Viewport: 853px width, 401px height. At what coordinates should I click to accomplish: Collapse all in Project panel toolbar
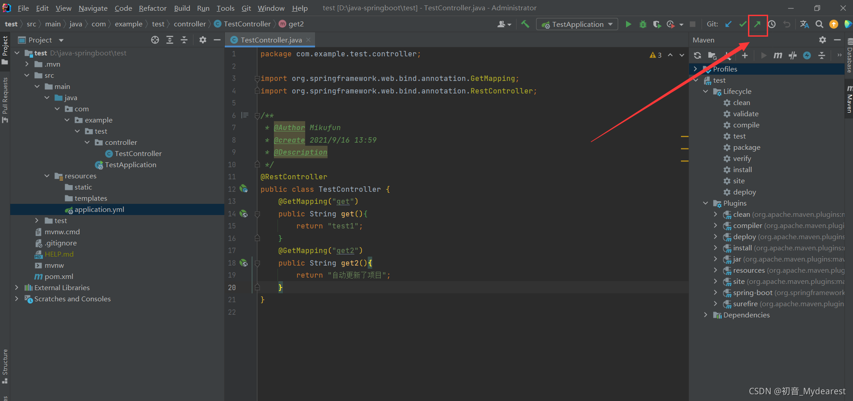click(x=184, y=40)
